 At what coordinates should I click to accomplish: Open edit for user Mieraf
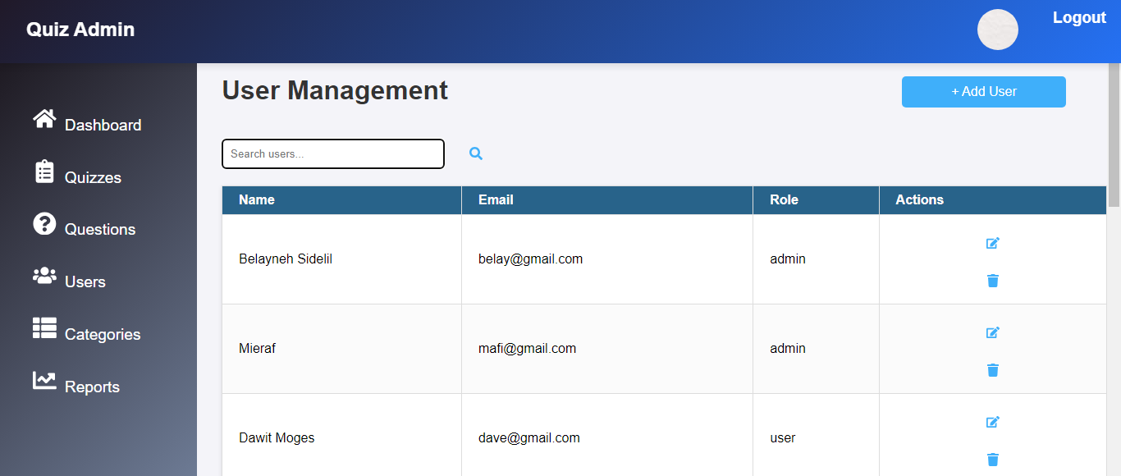(x=992, y=332)
